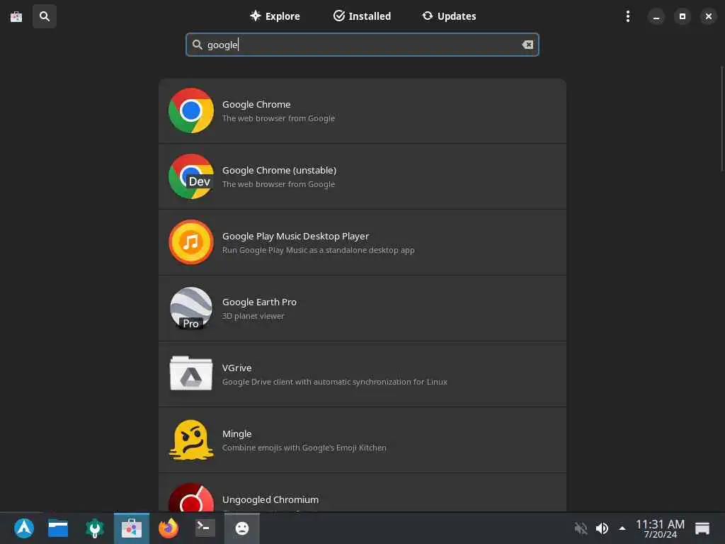Open the volume control in system tray
The width and height of the screenshot is (725, 544).
[x=602, y=528]
